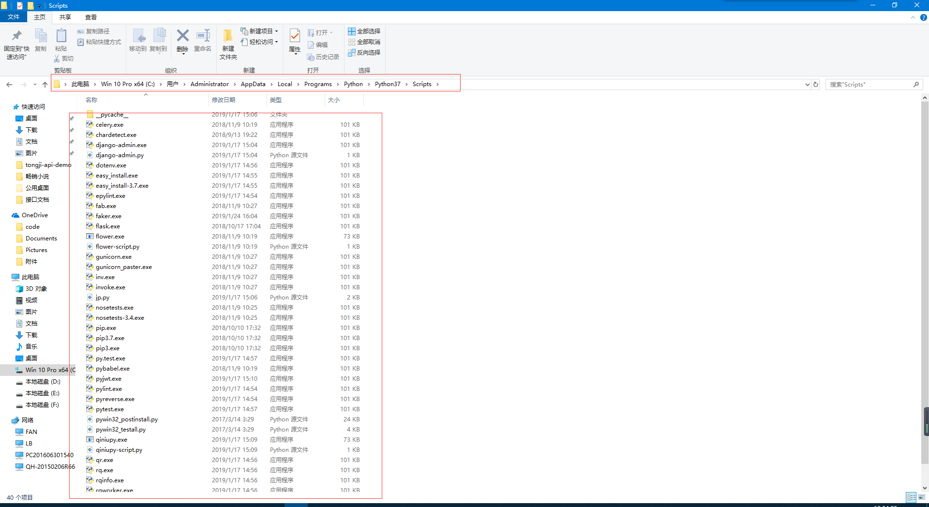Select Local Disk (F:) drive
Image resolution: width=929 pixels, height=507 pixels.
tap(43, 405)
